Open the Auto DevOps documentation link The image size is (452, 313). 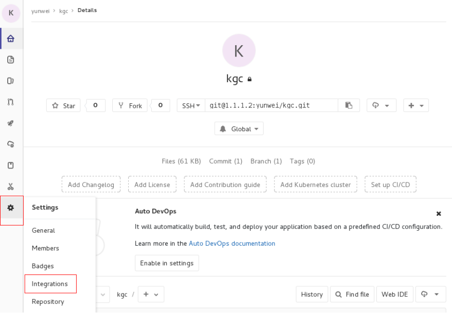[x=232, y=244]
